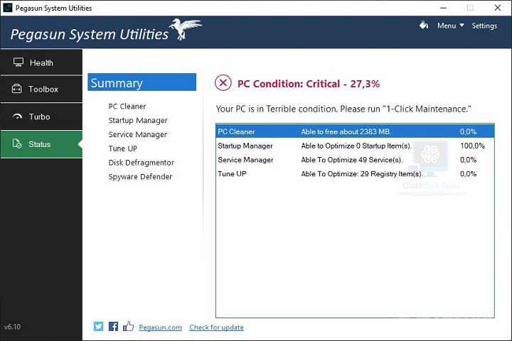
Task: Open Spyware Defender
Action: click(140, 176)
